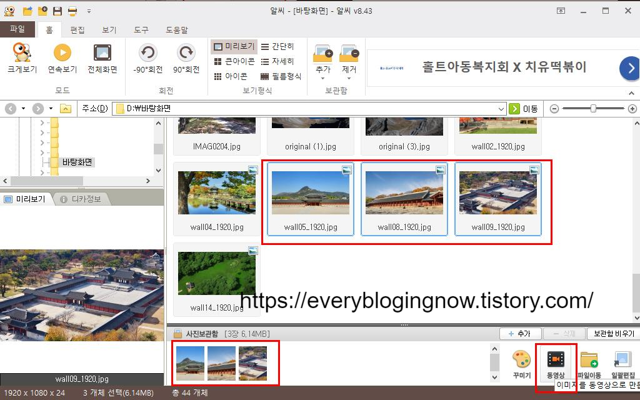Open dropdown arrow under 추가 in ribbon
640x400 pixels.
(x=323, y=78)
